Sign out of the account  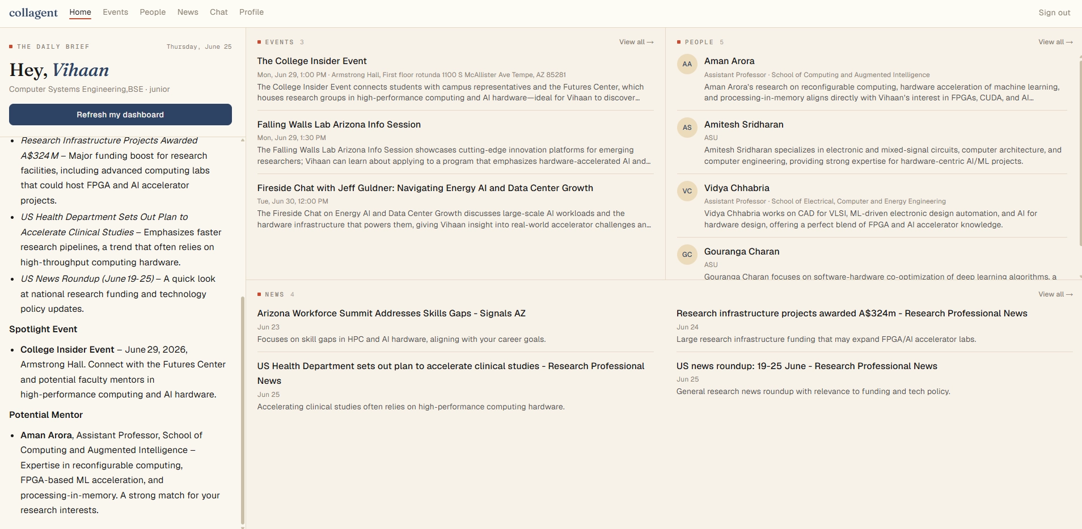pos(1054,12)
